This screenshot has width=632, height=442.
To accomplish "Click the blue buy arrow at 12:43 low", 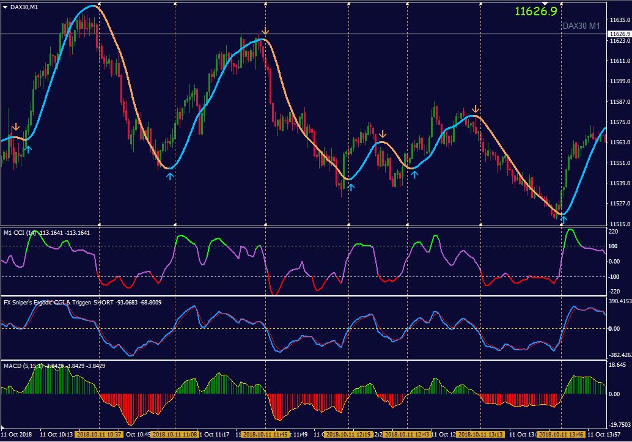I will click(x=414, y=174).
